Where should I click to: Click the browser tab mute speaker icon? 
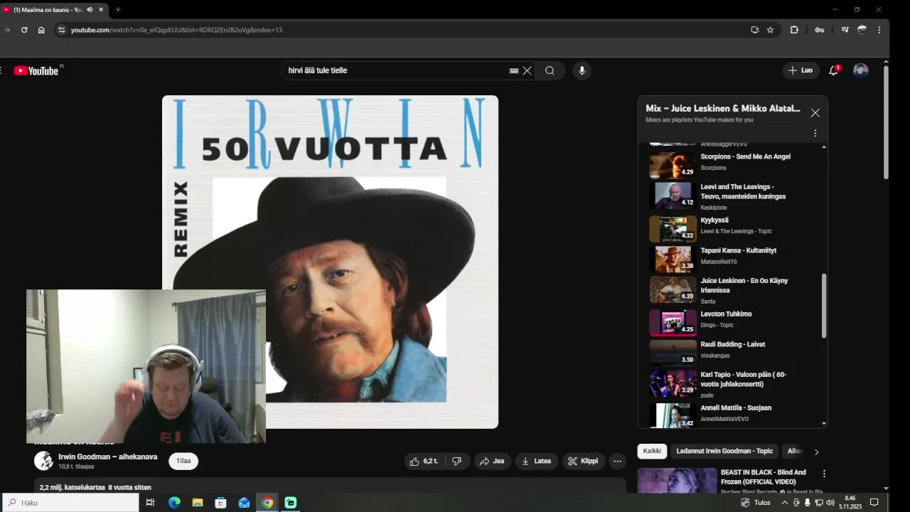coord(90,10)
